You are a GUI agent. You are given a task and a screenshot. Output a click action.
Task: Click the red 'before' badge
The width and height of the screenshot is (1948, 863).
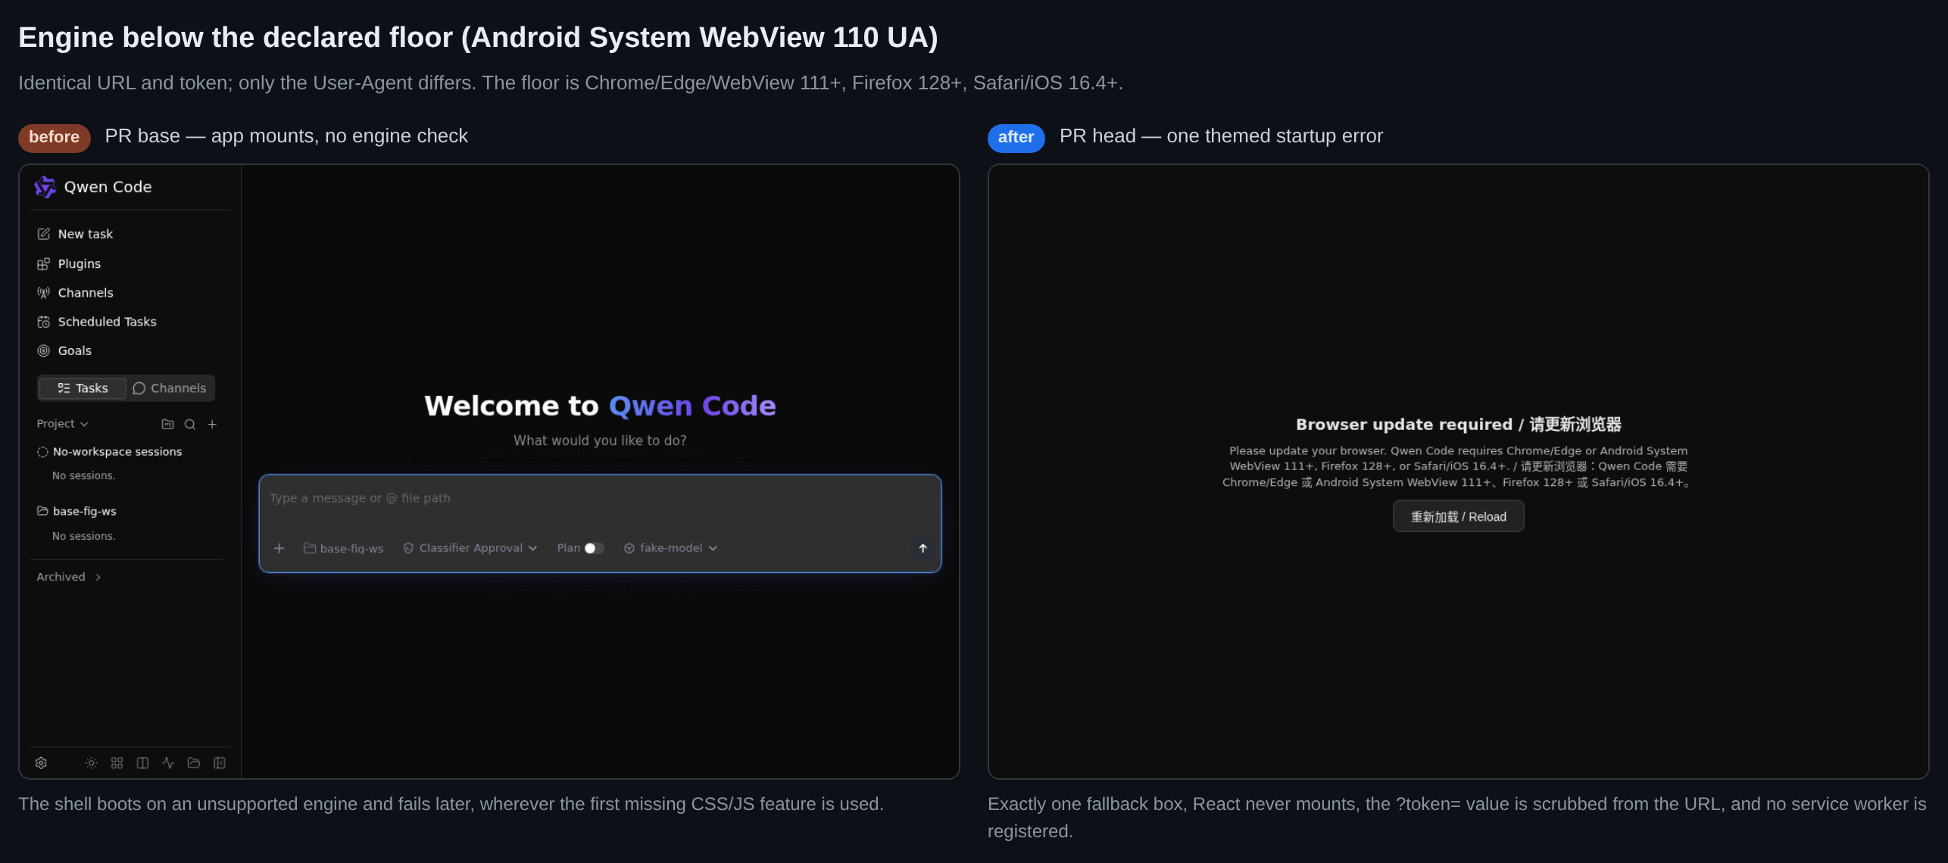pyautogui.click(x=55, y=137)
